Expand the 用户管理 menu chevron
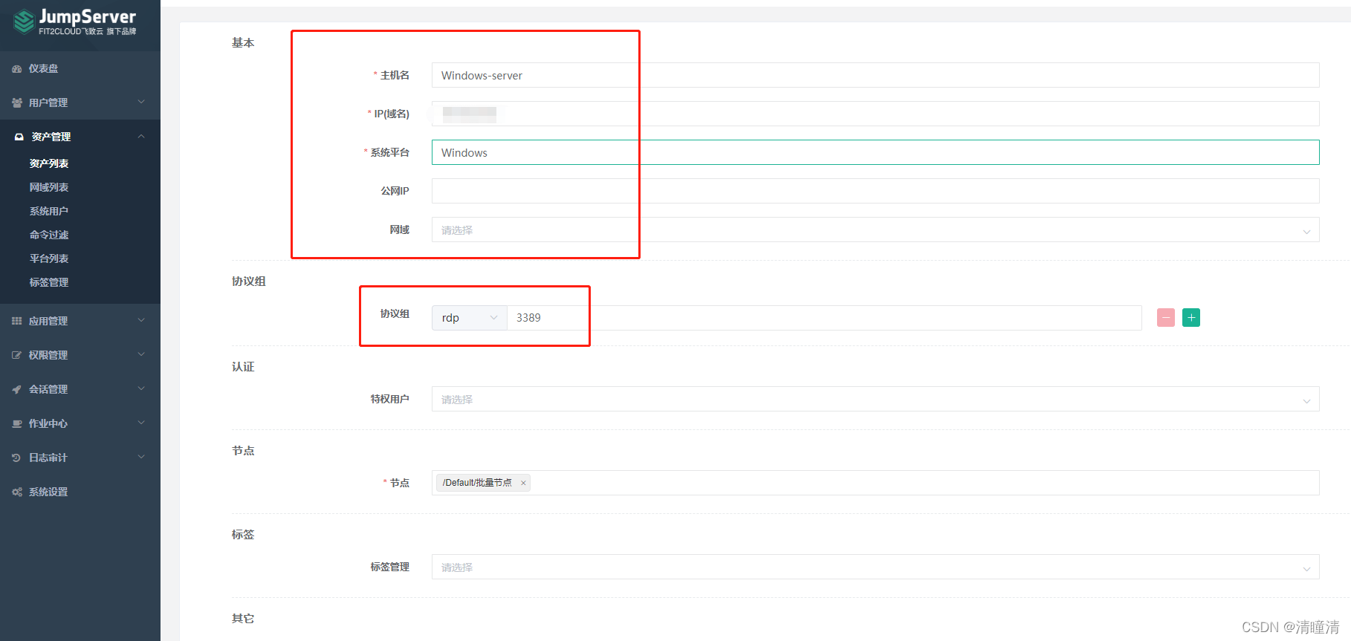The image size is (1351, 641). point(141,102)
